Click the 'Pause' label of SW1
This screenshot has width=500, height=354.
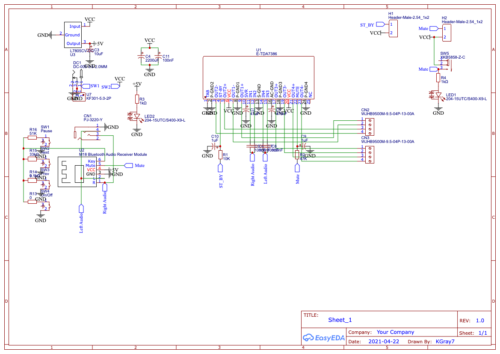(46, 131)
